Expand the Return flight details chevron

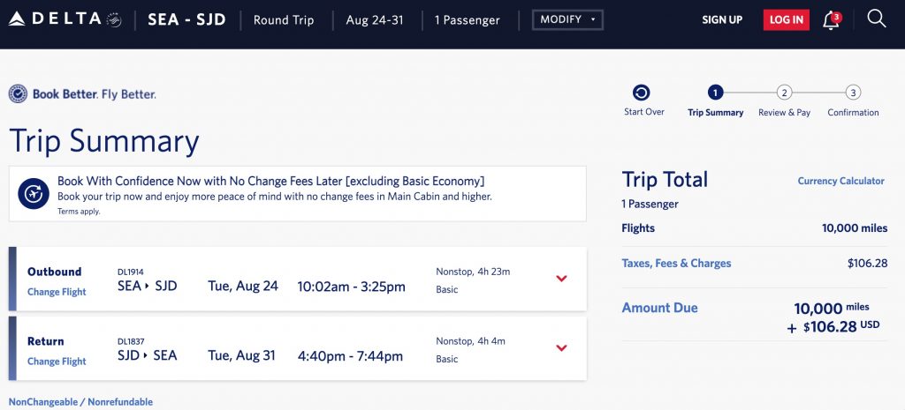click(x=561, y=347)
